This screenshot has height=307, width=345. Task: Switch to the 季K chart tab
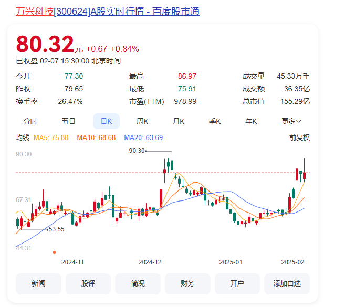(x=215, y=121)
